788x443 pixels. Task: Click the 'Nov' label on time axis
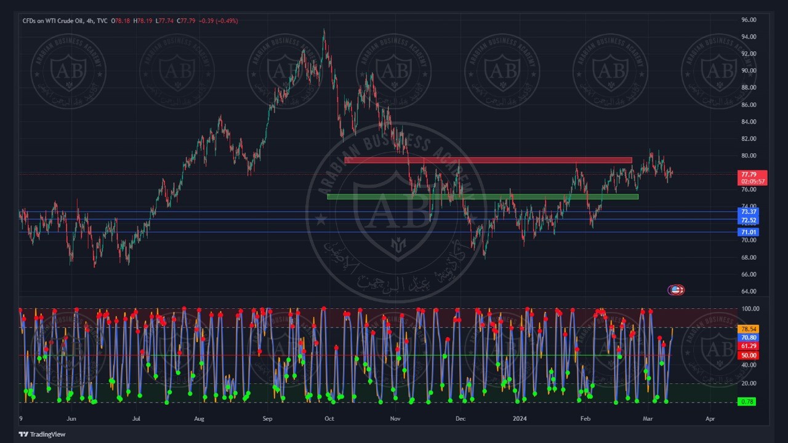[x=395, y=419]
